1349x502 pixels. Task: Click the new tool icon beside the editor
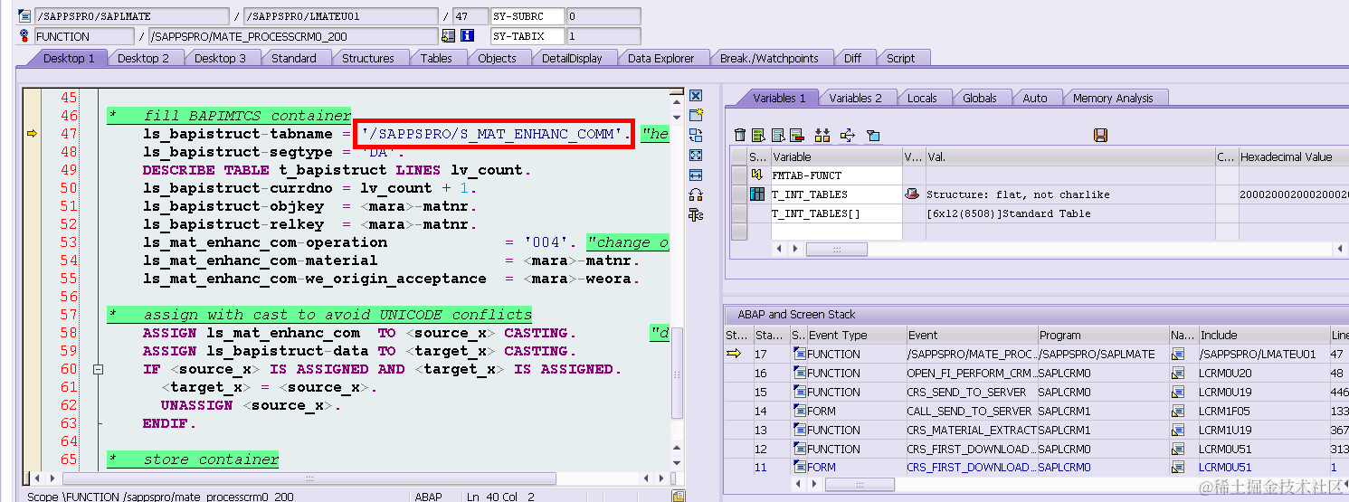(x=696, y=115)
